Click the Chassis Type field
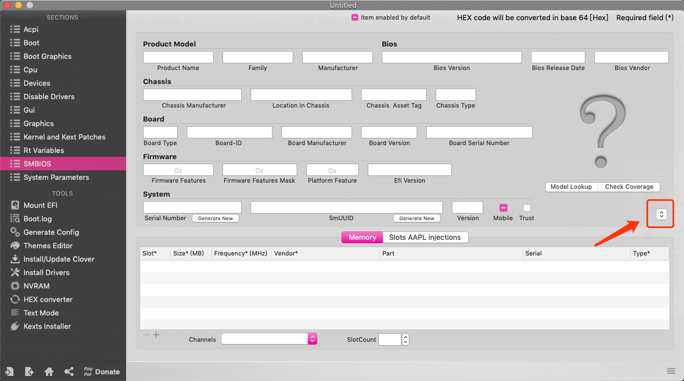 (x=456, y=95)
